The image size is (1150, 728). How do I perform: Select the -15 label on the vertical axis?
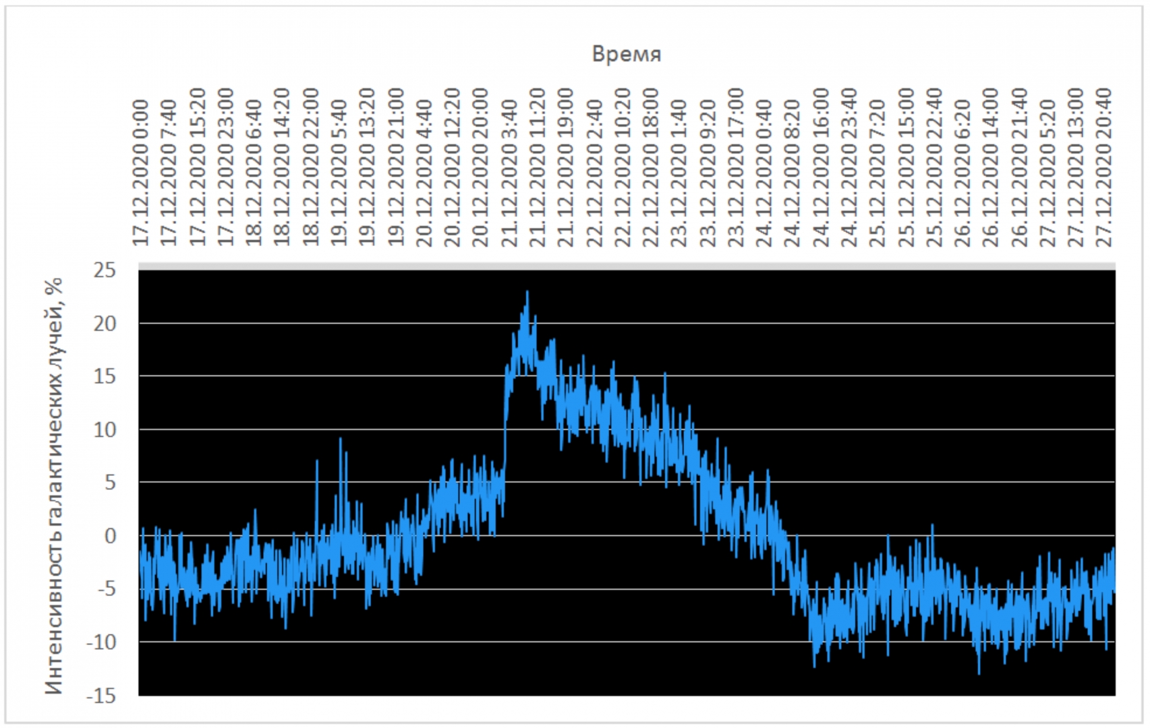point(101,695)
